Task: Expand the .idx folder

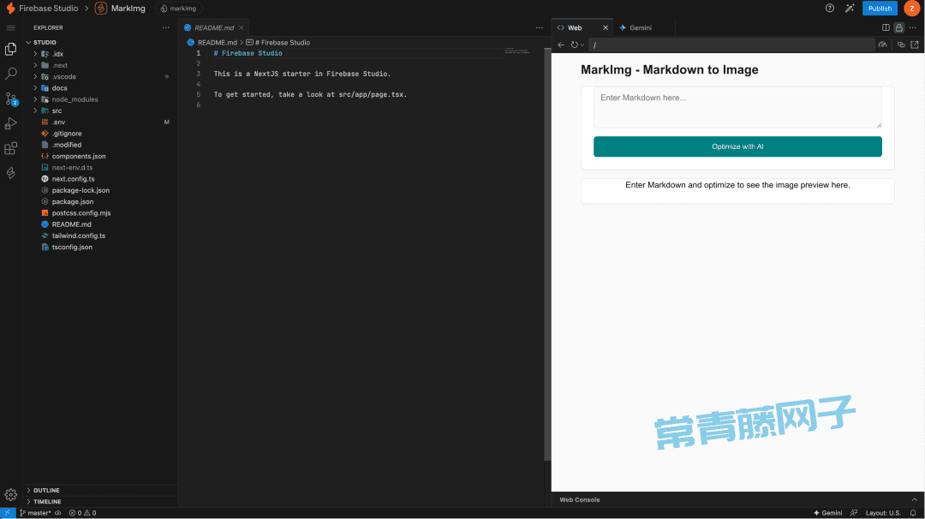Action: 35,54
